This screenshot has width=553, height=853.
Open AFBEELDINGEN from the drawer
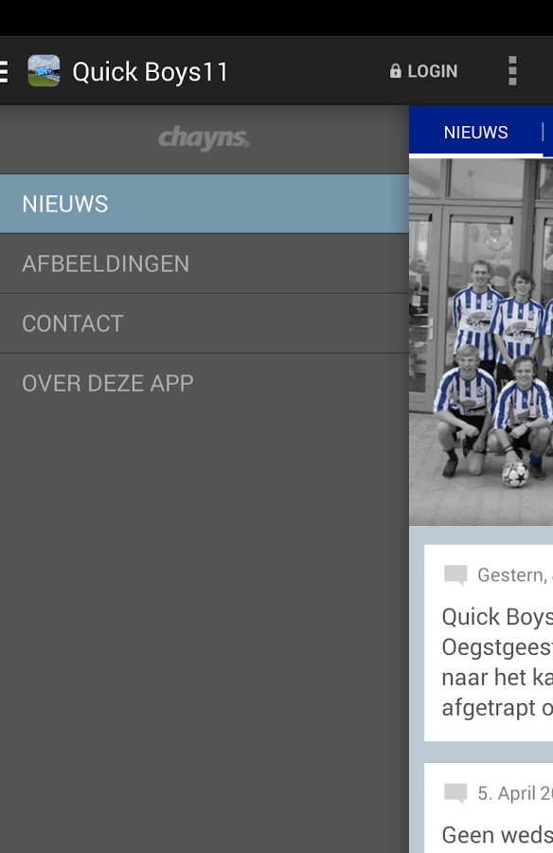(x=205, y=263)
